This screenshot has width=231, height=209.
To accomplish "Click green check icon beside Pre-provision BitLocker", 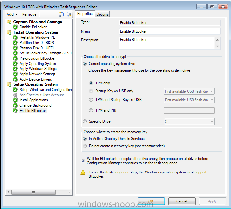I will pyautogui.click(x=15, y=58).
